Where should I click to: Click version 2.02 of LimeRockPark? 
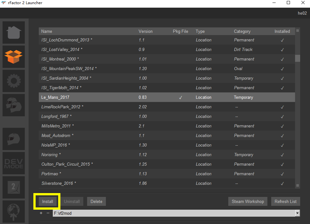[142, 107]
